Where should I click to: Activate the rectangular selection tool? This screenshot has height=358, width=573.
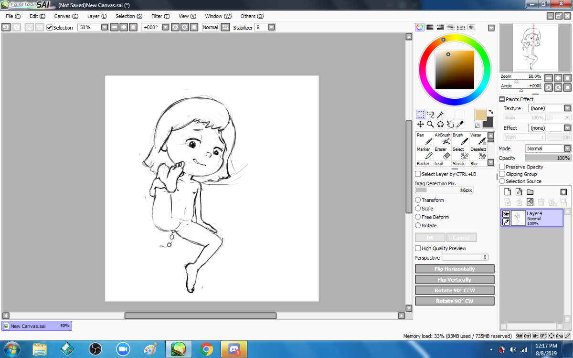point(420,115)
